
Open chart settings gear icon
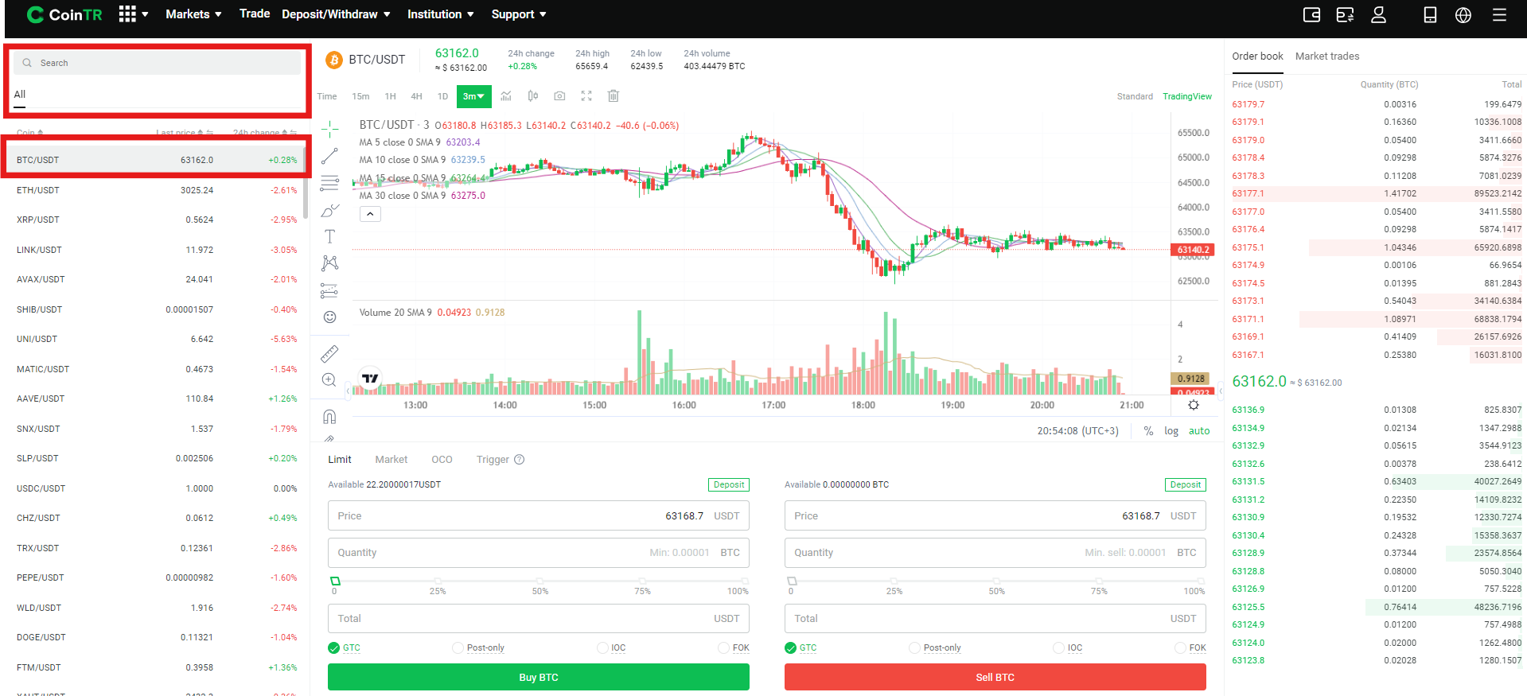(1193, 405)
